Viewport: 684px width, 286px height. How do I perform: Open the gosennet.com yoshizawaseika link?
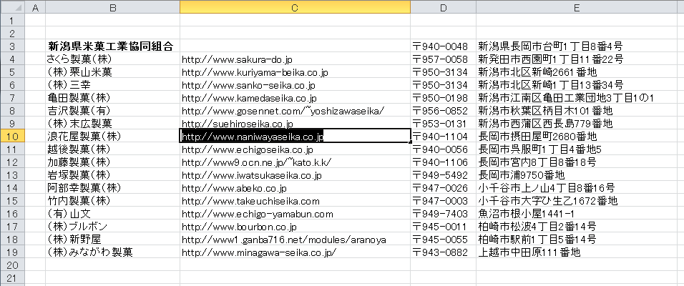tap(283, 111)
